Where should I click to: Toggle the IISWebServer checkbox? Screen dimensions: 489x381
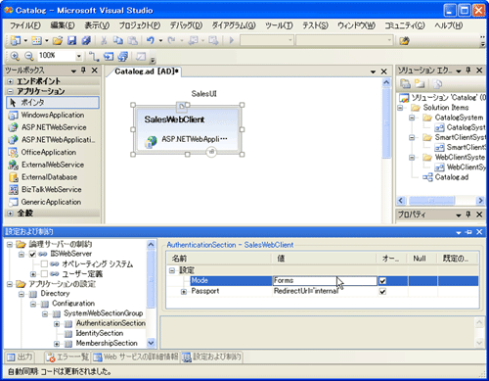(32, 254)
